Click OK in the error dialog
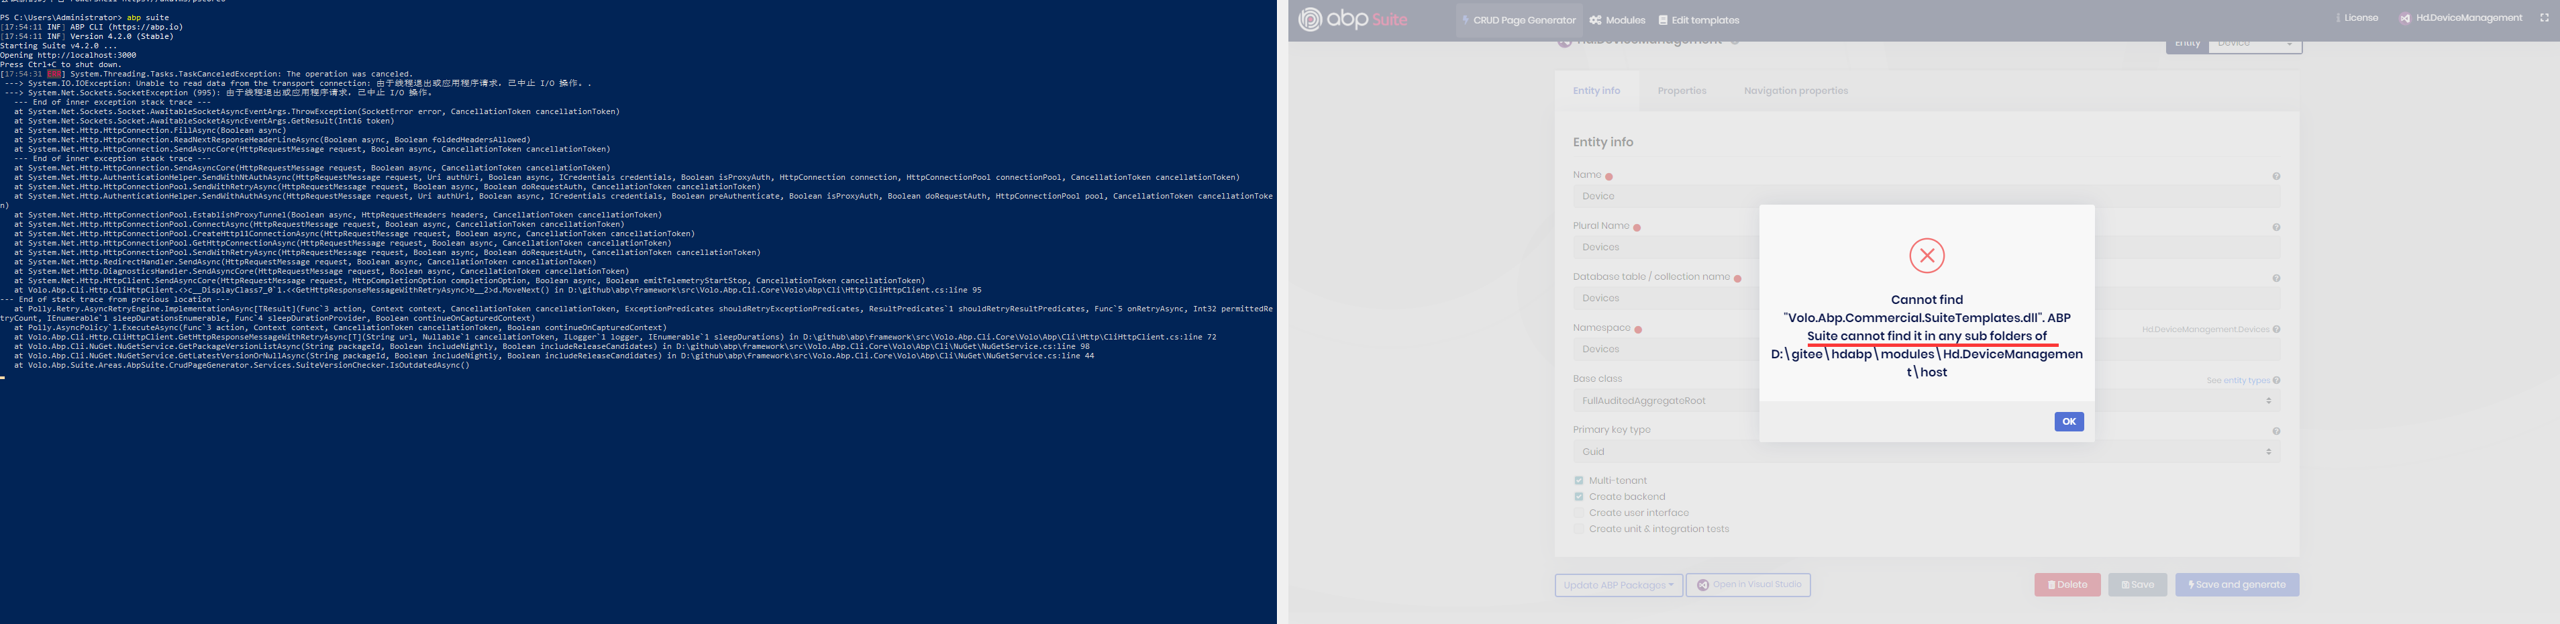The height and width of the screenshot is (624, 2560). pyautogui.click(x=2068, y=421)
